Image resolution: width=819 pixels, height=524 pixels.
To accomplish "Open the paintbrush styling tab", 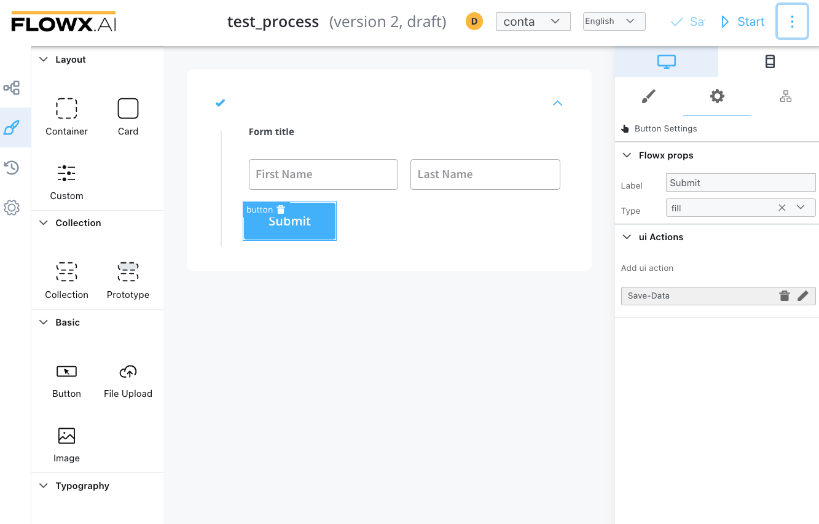I will (648, 96).
